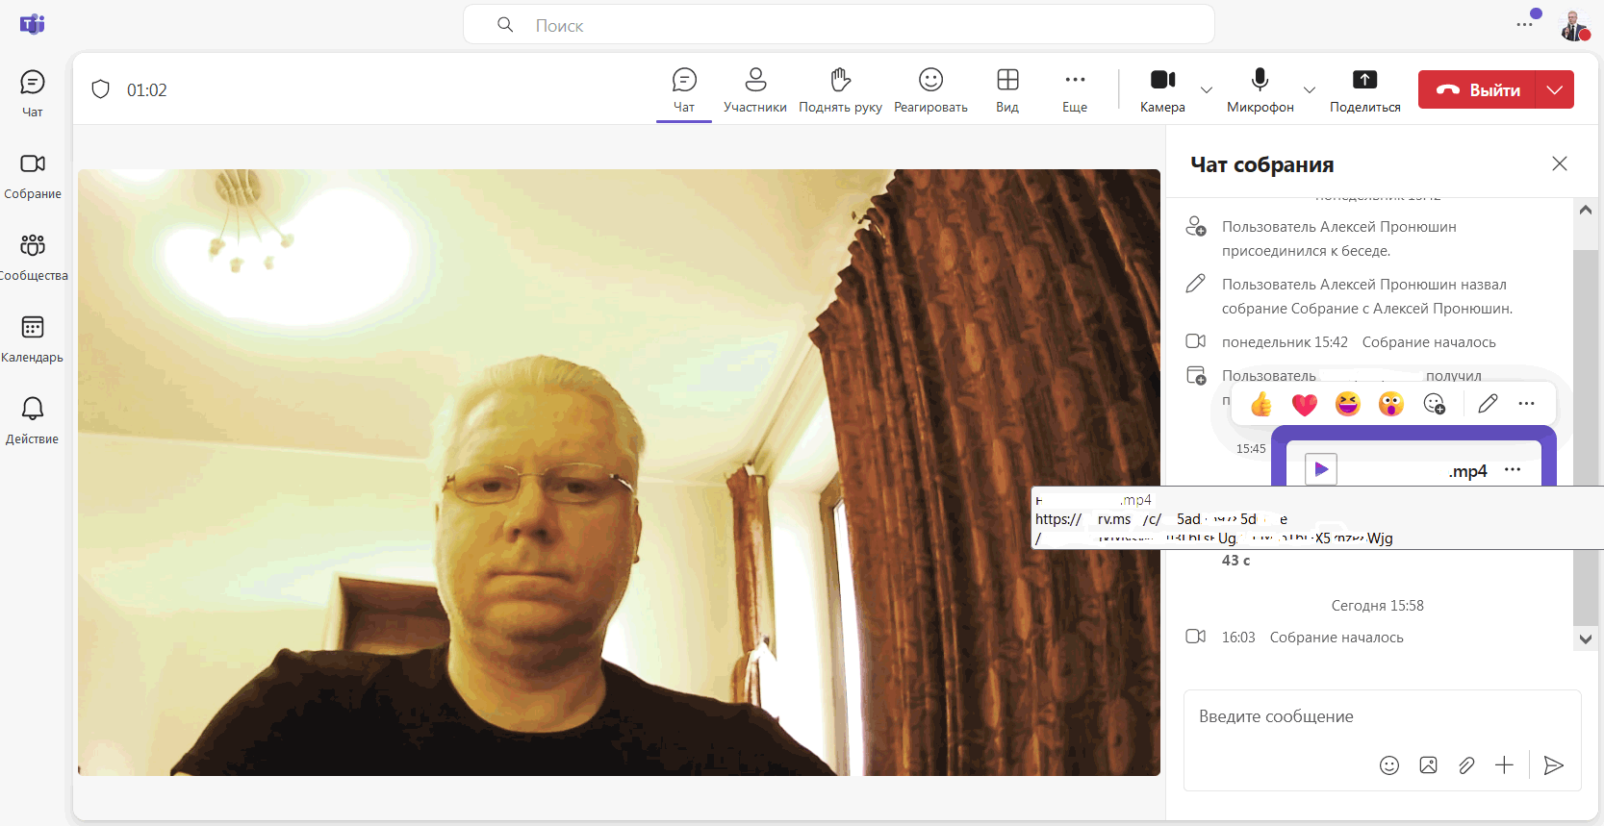The height and width of the screenshot is (826, 1604).
Task: Change layout with the Вид button
Action: coord(1007,90)
